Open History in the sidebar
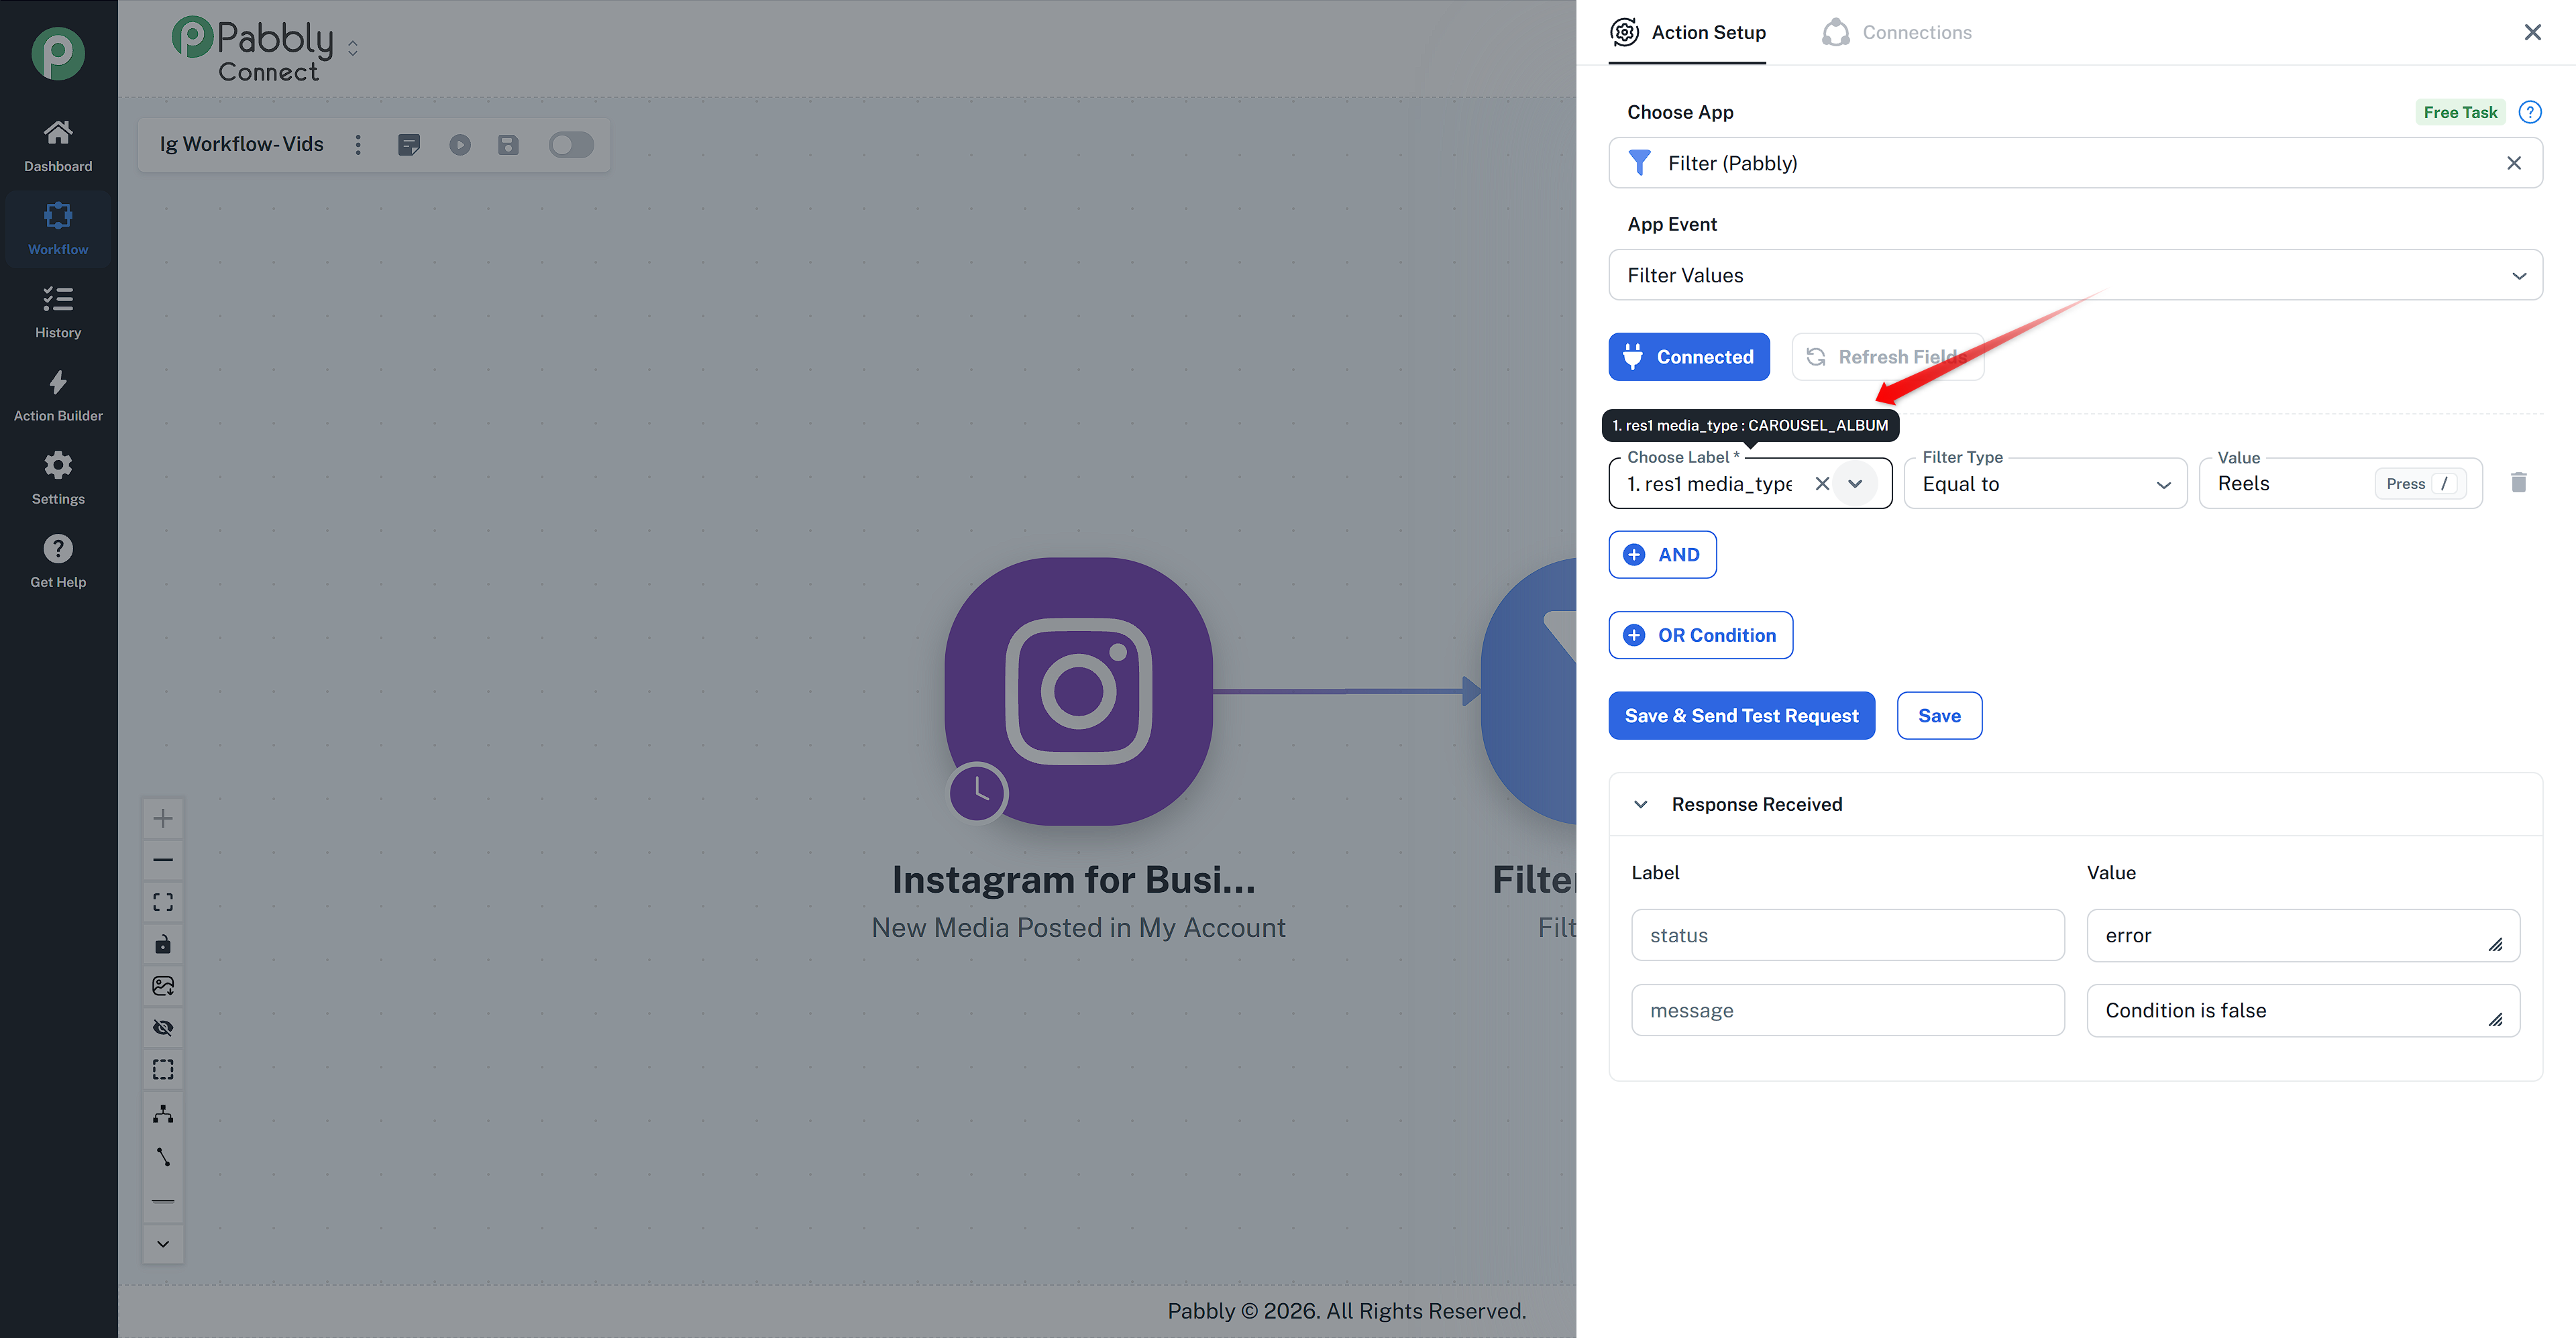This screenshot has height=1338, width=2576. click(x=58, y=312)
